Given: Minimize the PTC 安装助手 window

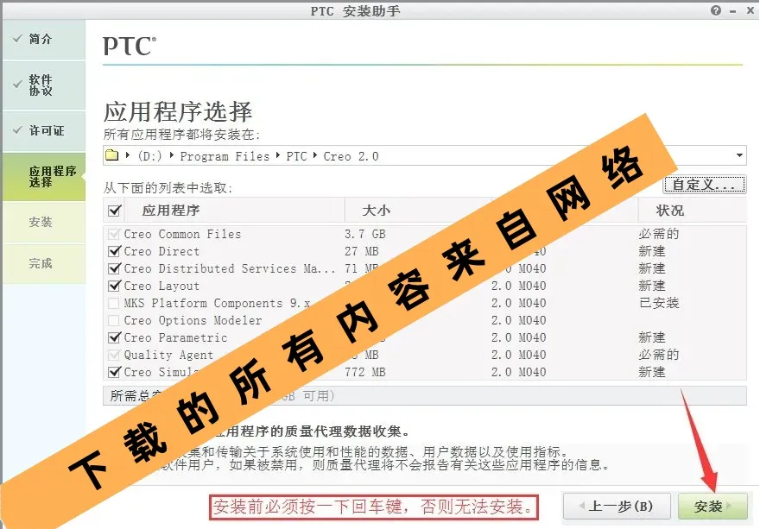Looking at the screenshot, I should click(733, 11).
